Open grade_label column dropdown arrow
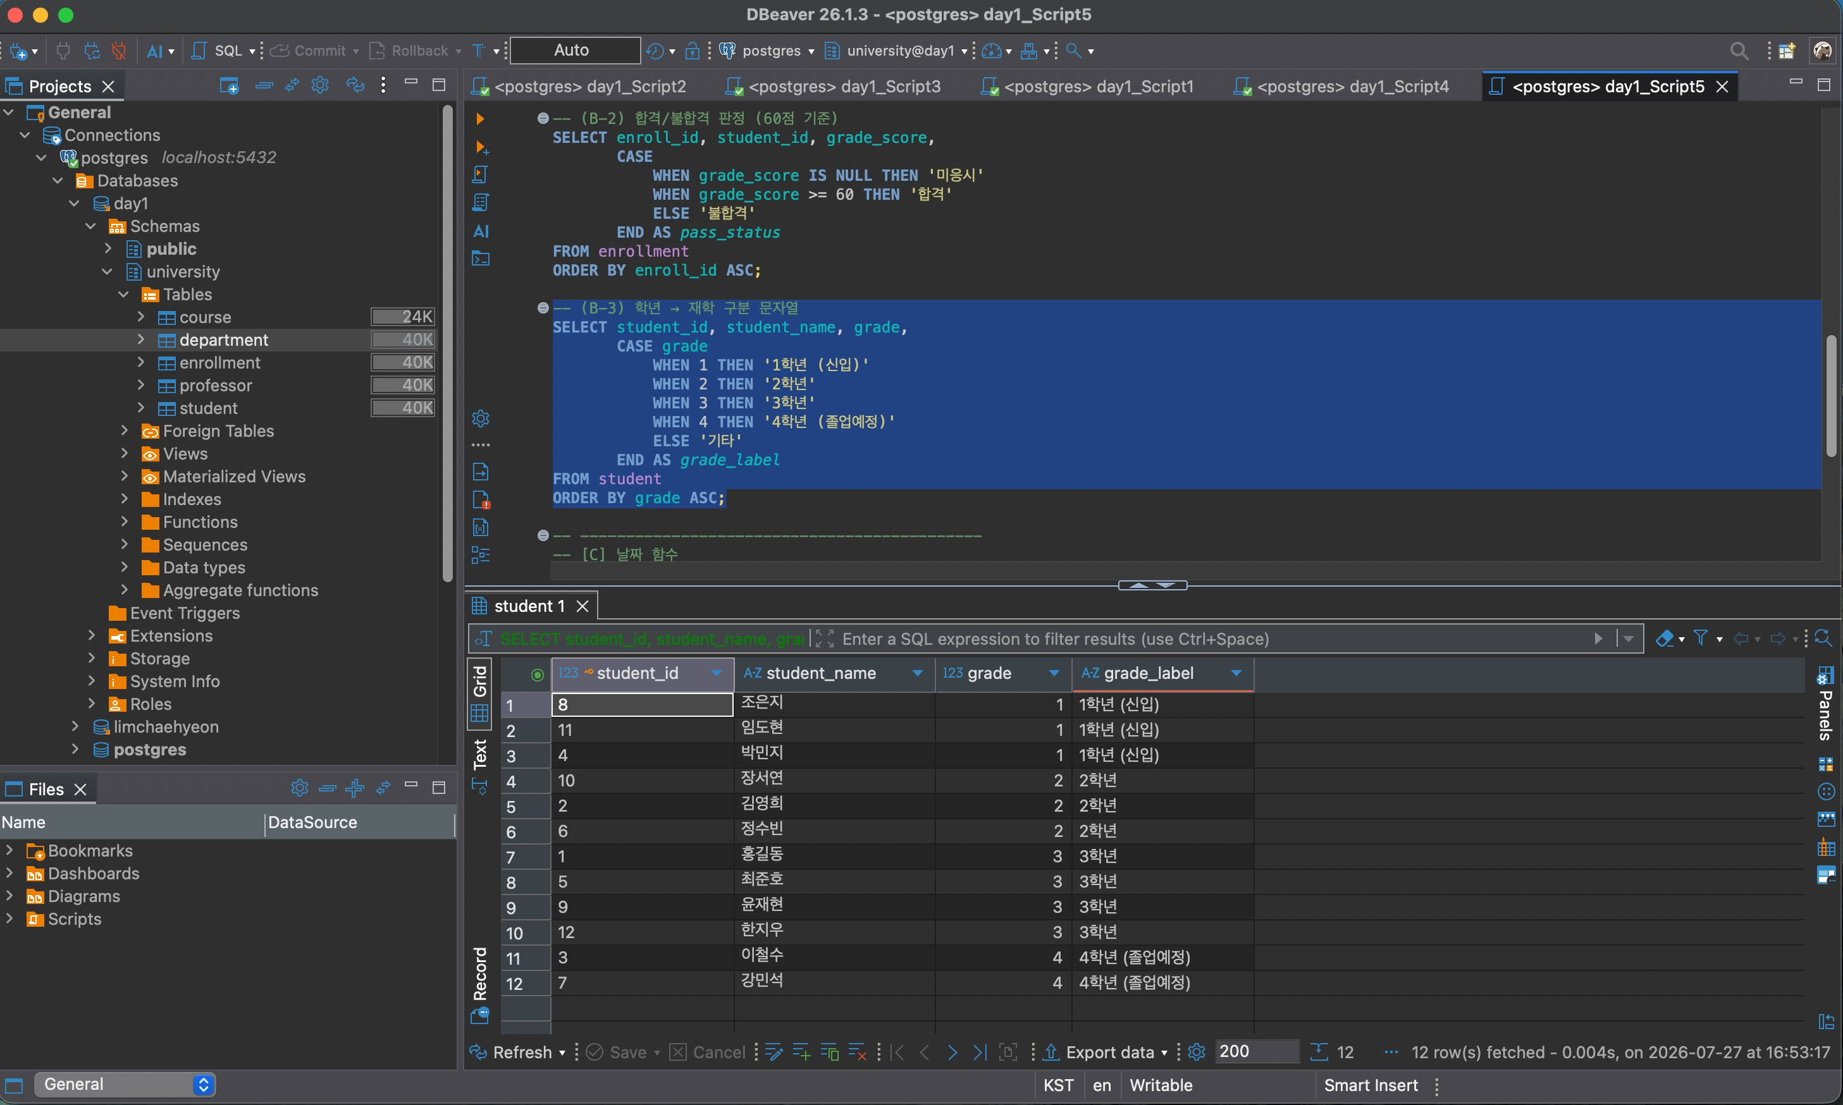The height and width of the screenshot is (1105, 1843). (1236, 674)
